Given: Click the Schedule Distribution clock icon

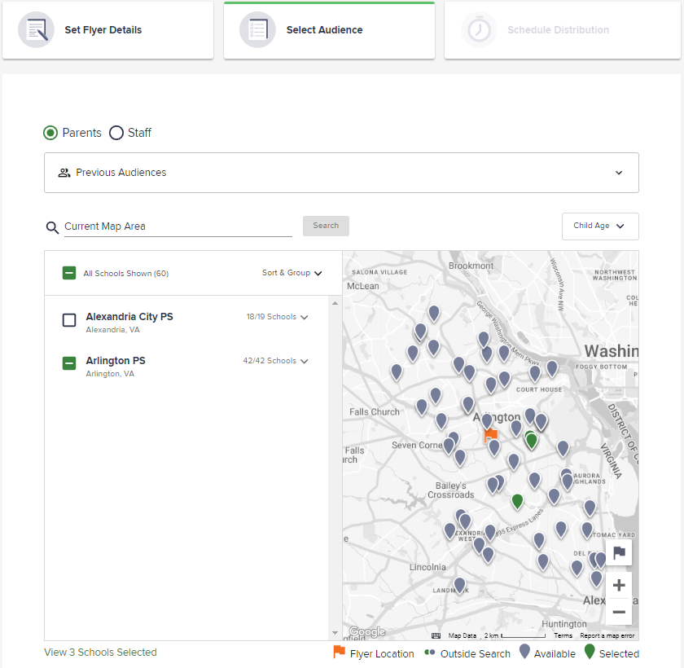Looking at the screenshot, I should pyautogui.click(x=479, y=29).
